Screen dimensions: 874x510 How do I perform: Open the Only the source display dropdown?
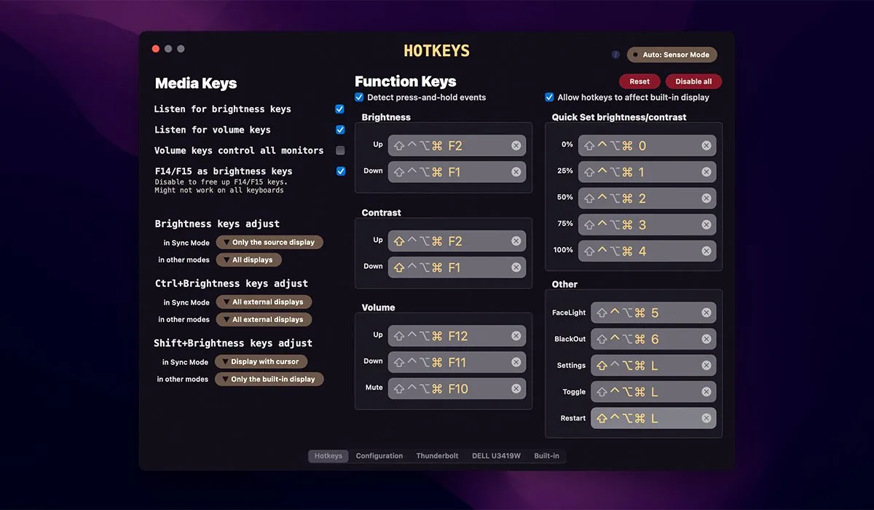coord(269,243)
